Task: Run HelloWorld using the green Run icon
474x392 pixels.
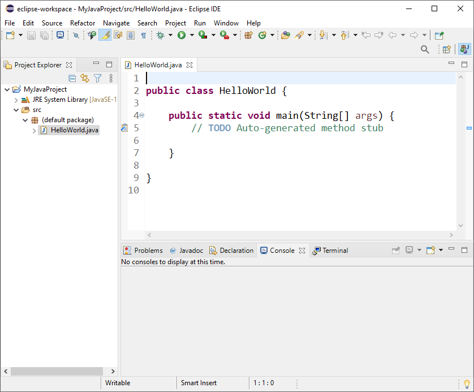Action: tap(182, 35)
